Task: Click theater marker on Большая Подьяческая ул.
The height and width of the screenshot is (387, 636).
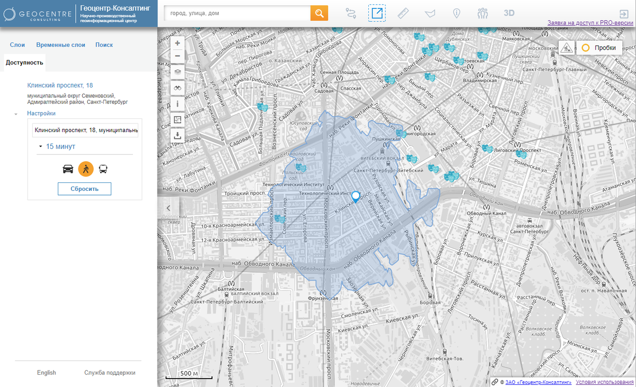Action: 262,107
